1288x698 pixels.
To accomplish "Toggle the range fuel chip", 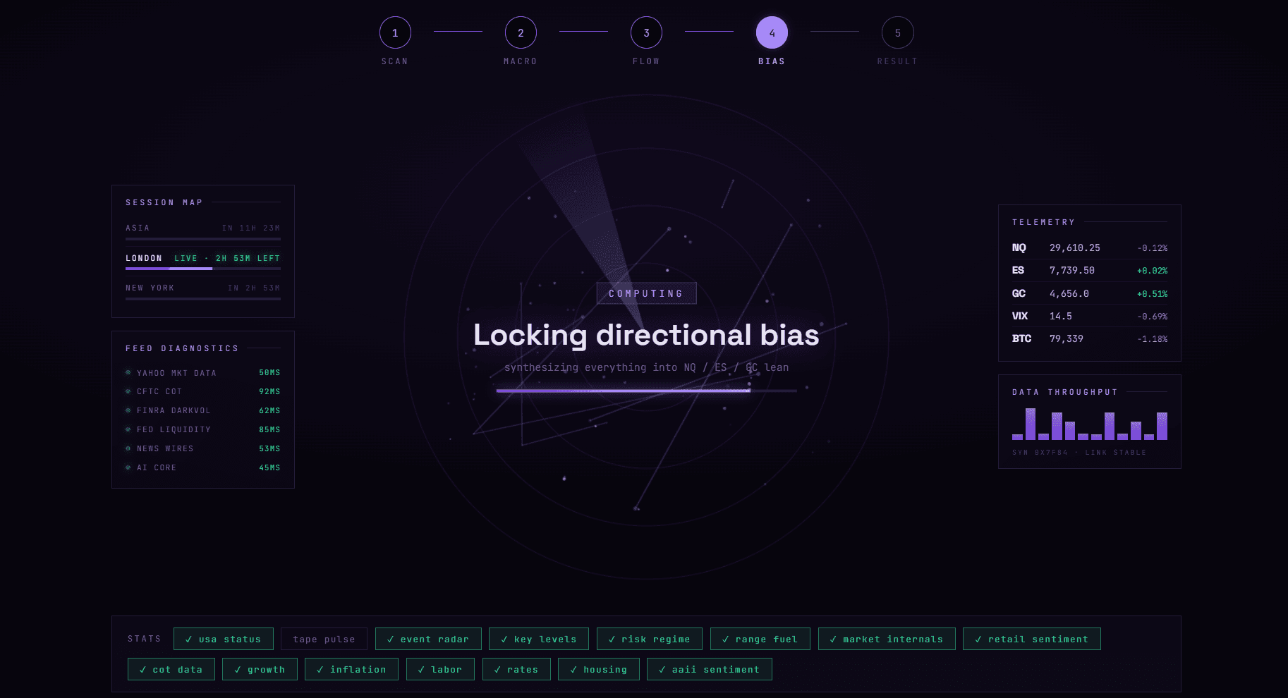I will (x=760, y=639).
